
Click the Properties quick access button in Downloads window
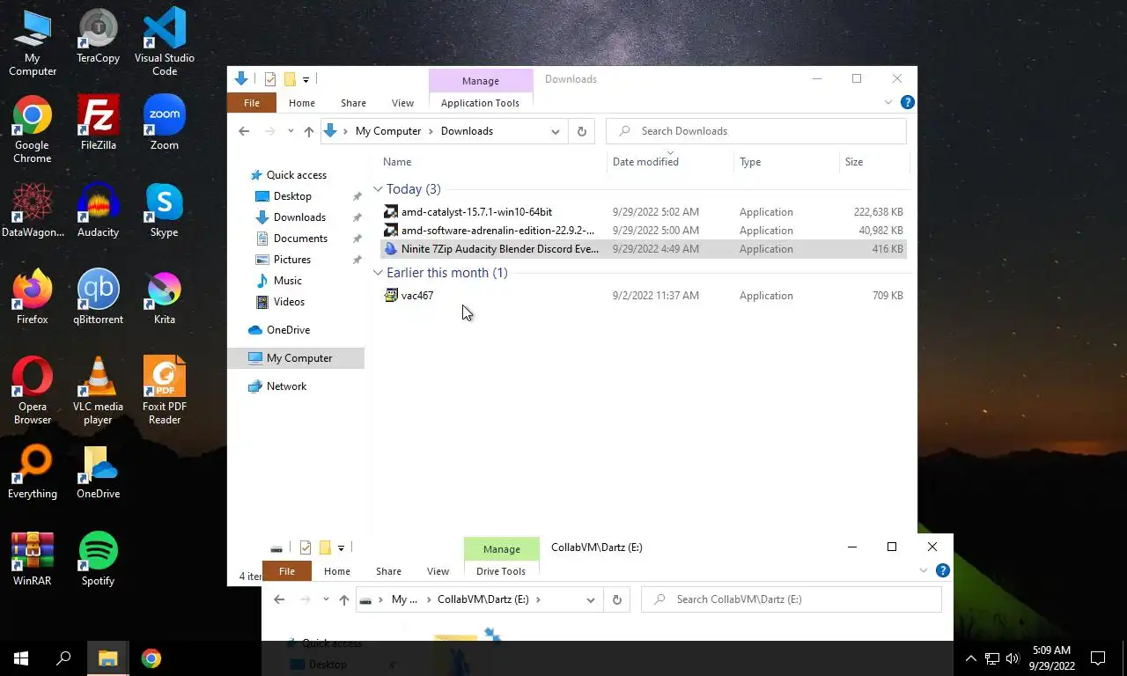[270, 79]
